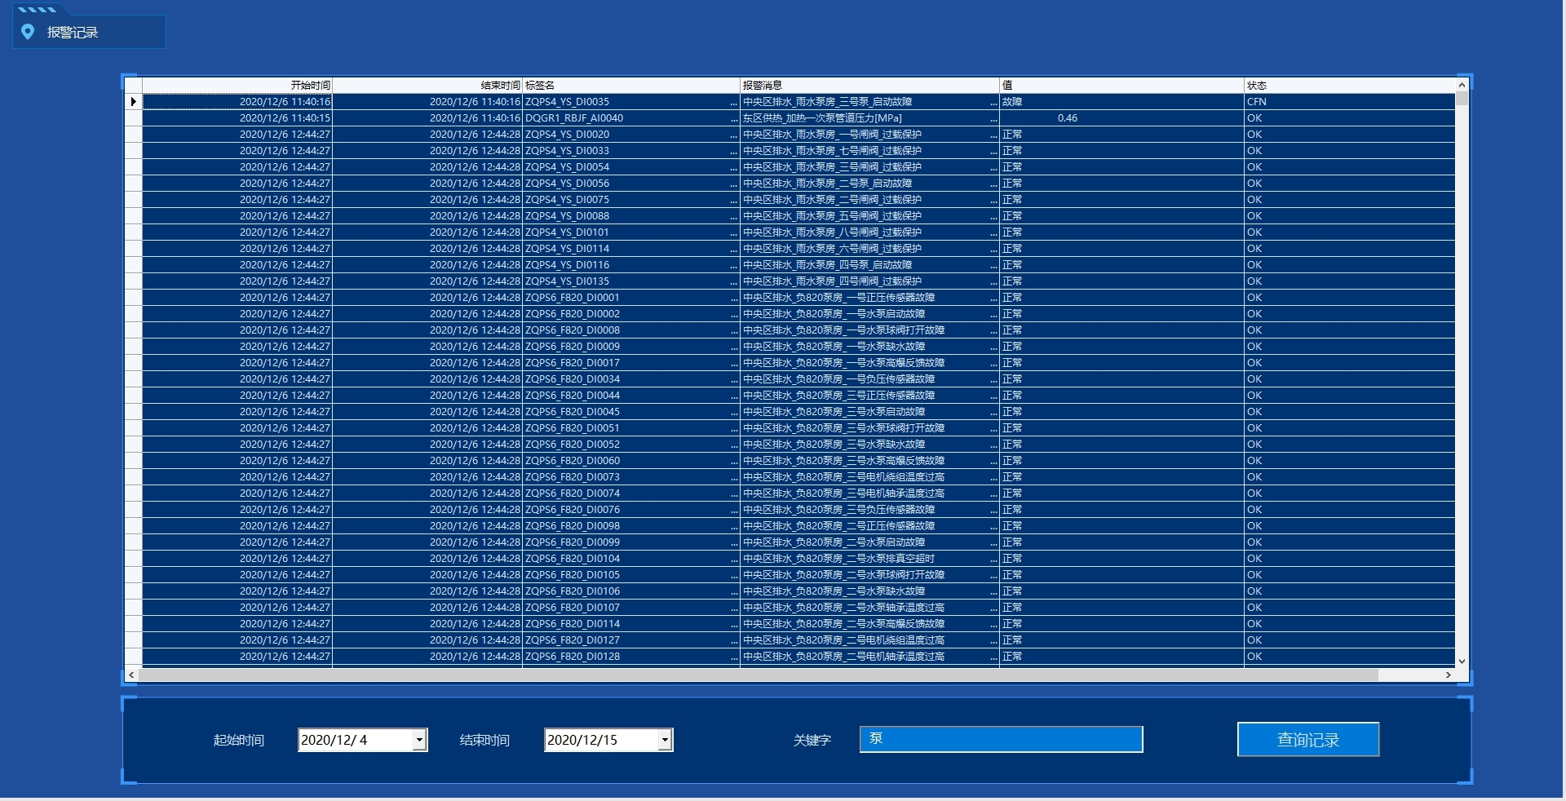The width and height of the screenshot is (1566, 801).
Task: Click the 状态 column header
Action: coord(1349,85)
